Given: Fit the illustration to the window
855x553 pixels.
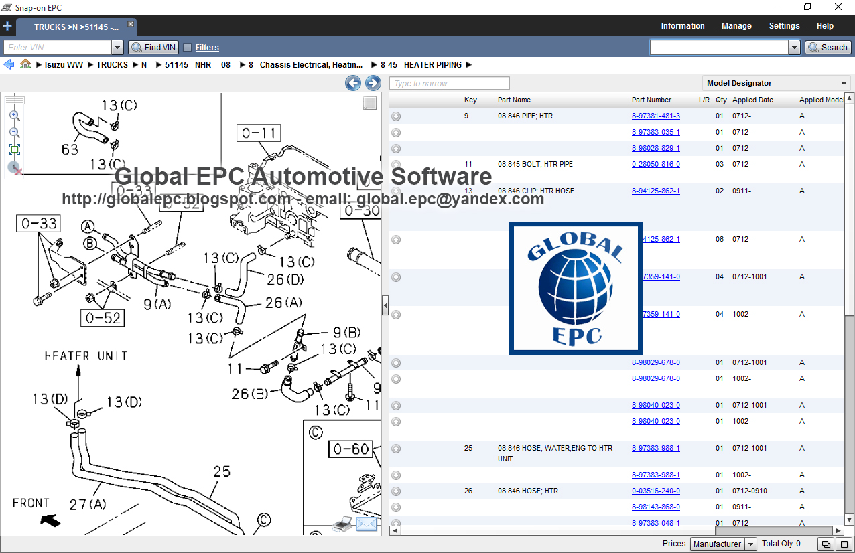Looking at the screenshot, I should (x=14, y=149).
